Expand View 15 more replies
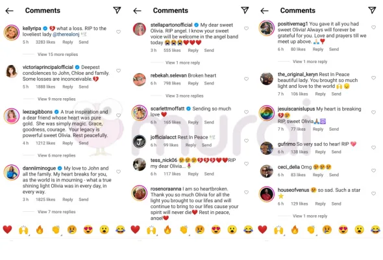383x260 pixels. pos(58,55)
